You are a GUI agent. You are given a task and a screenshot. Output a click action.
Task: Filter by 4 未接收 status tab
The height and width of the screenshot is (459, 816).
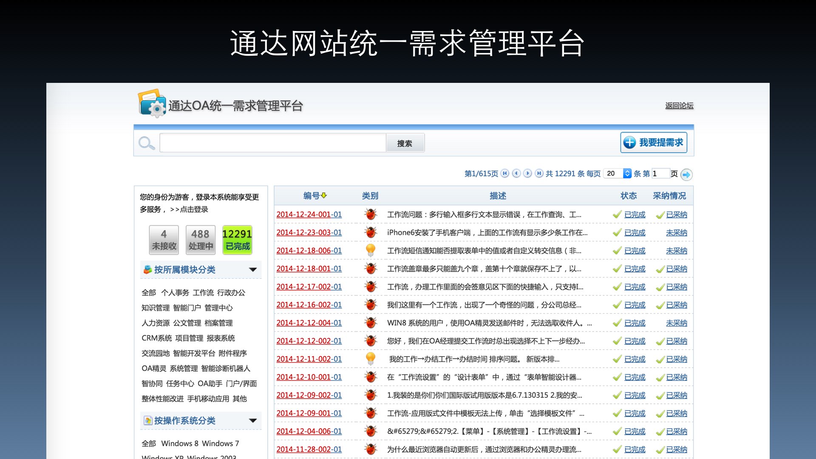pos(164,240)
